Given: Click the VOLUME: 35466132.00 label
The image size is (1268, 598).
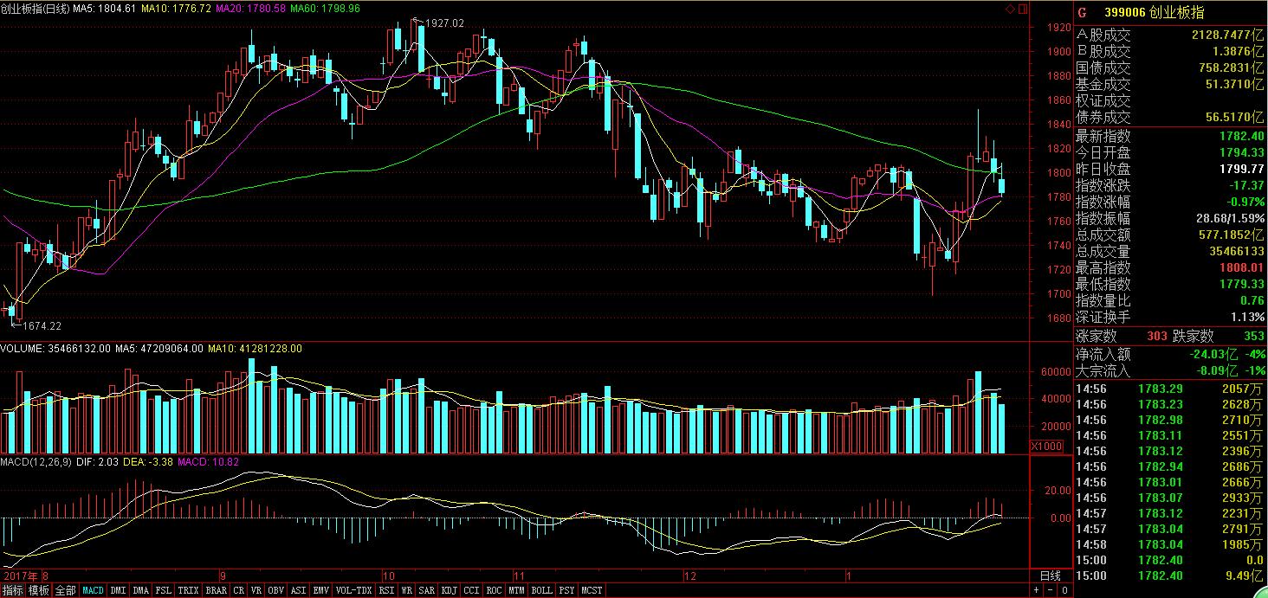Looking at the screenshot, I should coord(55,349).
